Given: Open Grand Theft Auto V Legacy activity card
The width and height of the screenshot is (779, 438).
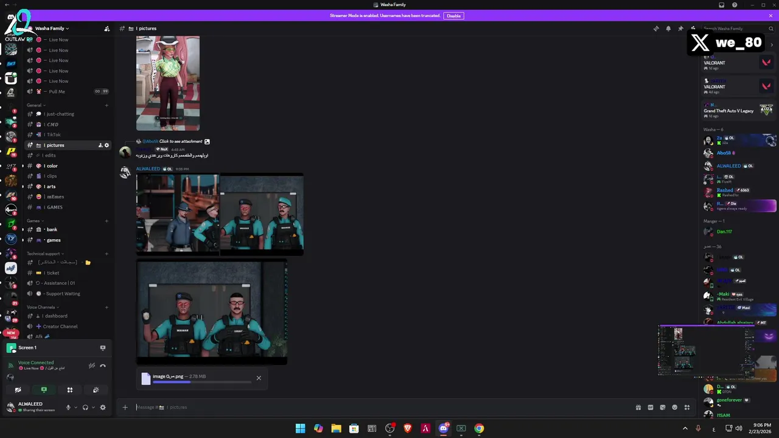Looking at the screenshot, I should [738, 111].
